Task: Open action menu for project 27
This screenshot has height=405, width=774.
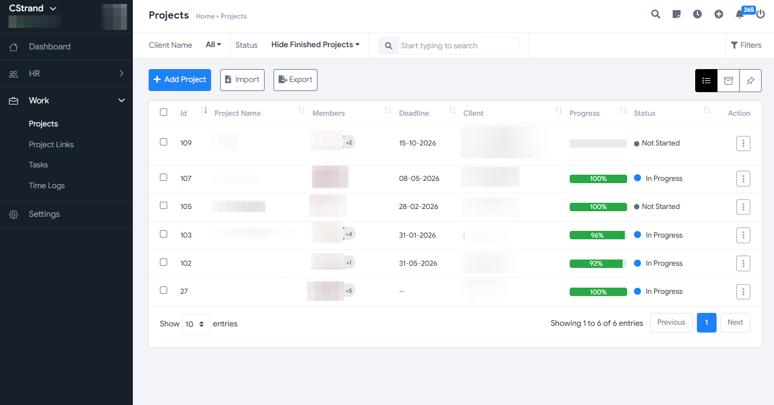Action: tap(743, 292)
